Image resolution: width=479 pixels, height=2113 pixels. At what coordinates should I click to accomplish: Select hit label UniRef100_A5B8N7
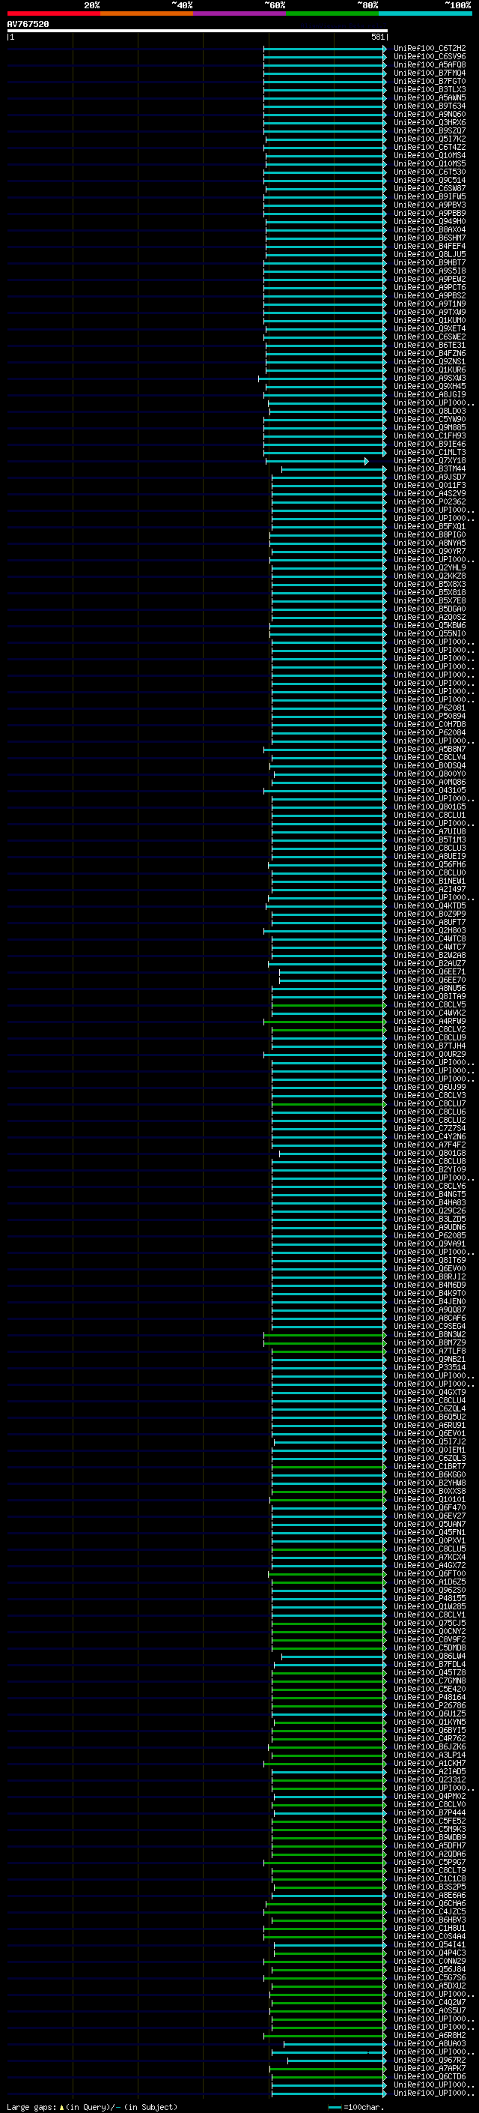click(430, 749)
